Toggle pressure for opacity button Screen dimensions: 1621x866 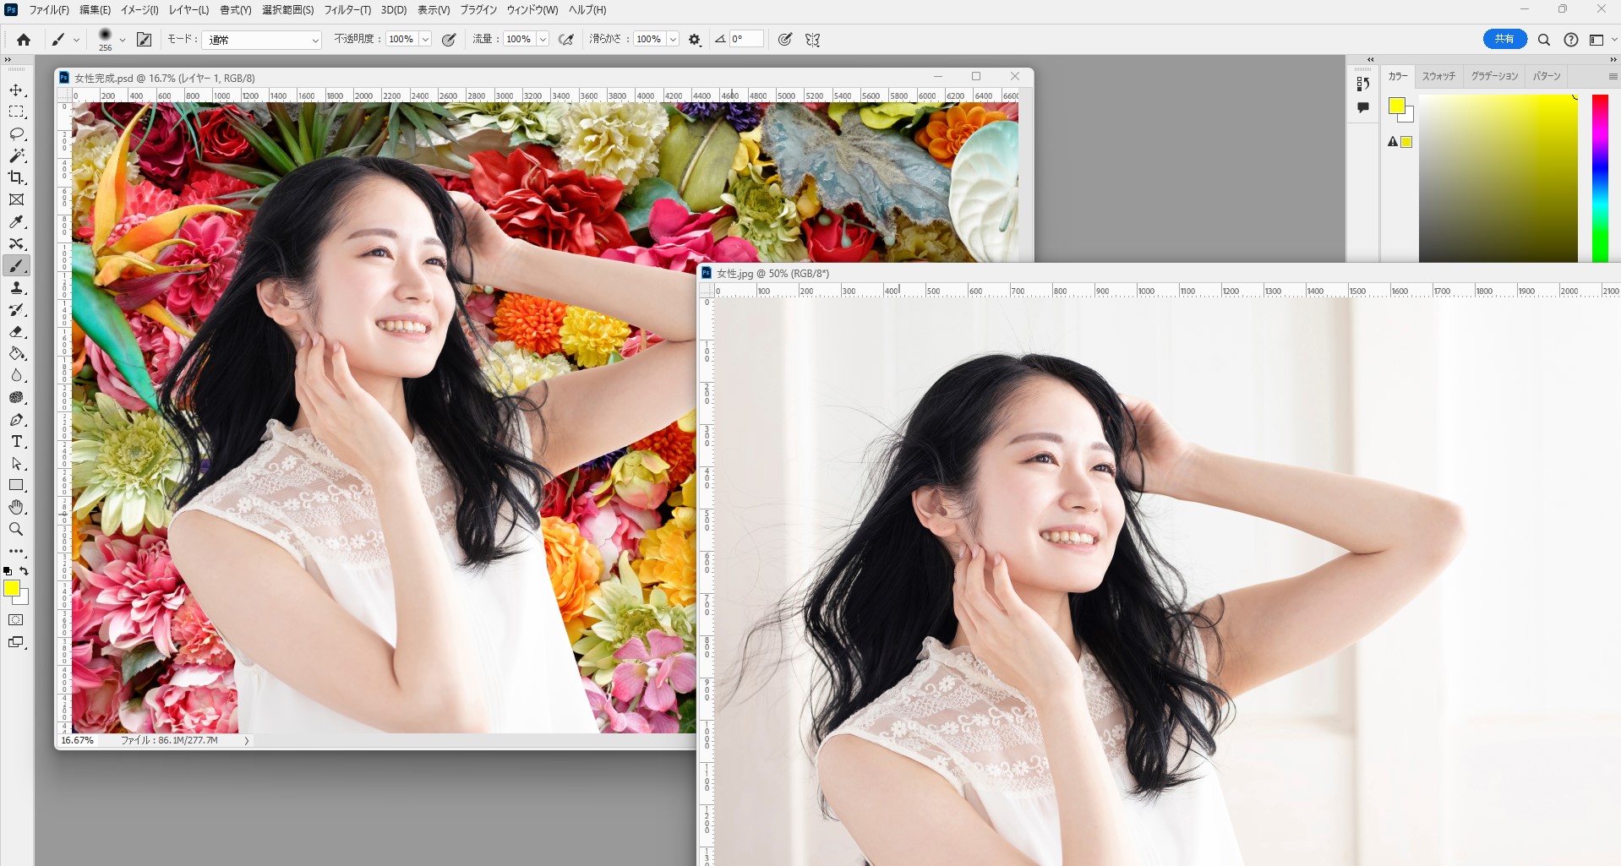pyautogui.click(x=449, y=40)
